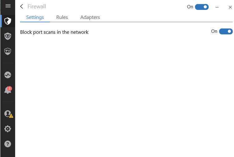Click the red notification count badge
Viewport: 234px width, 157px height.
point(10,89)
